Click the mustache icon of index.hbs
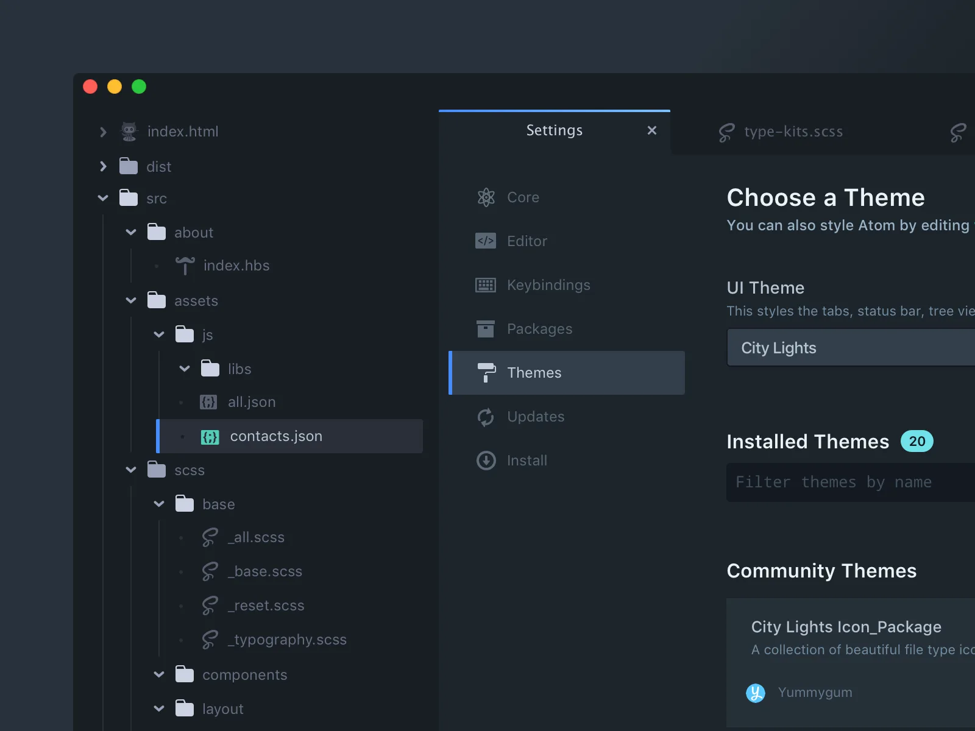Viewport: 975px width, 731px height. [185, 266]
